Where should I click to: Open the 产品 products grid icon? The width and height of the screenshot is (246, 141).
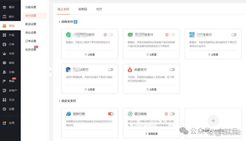(x=5, y=35)
